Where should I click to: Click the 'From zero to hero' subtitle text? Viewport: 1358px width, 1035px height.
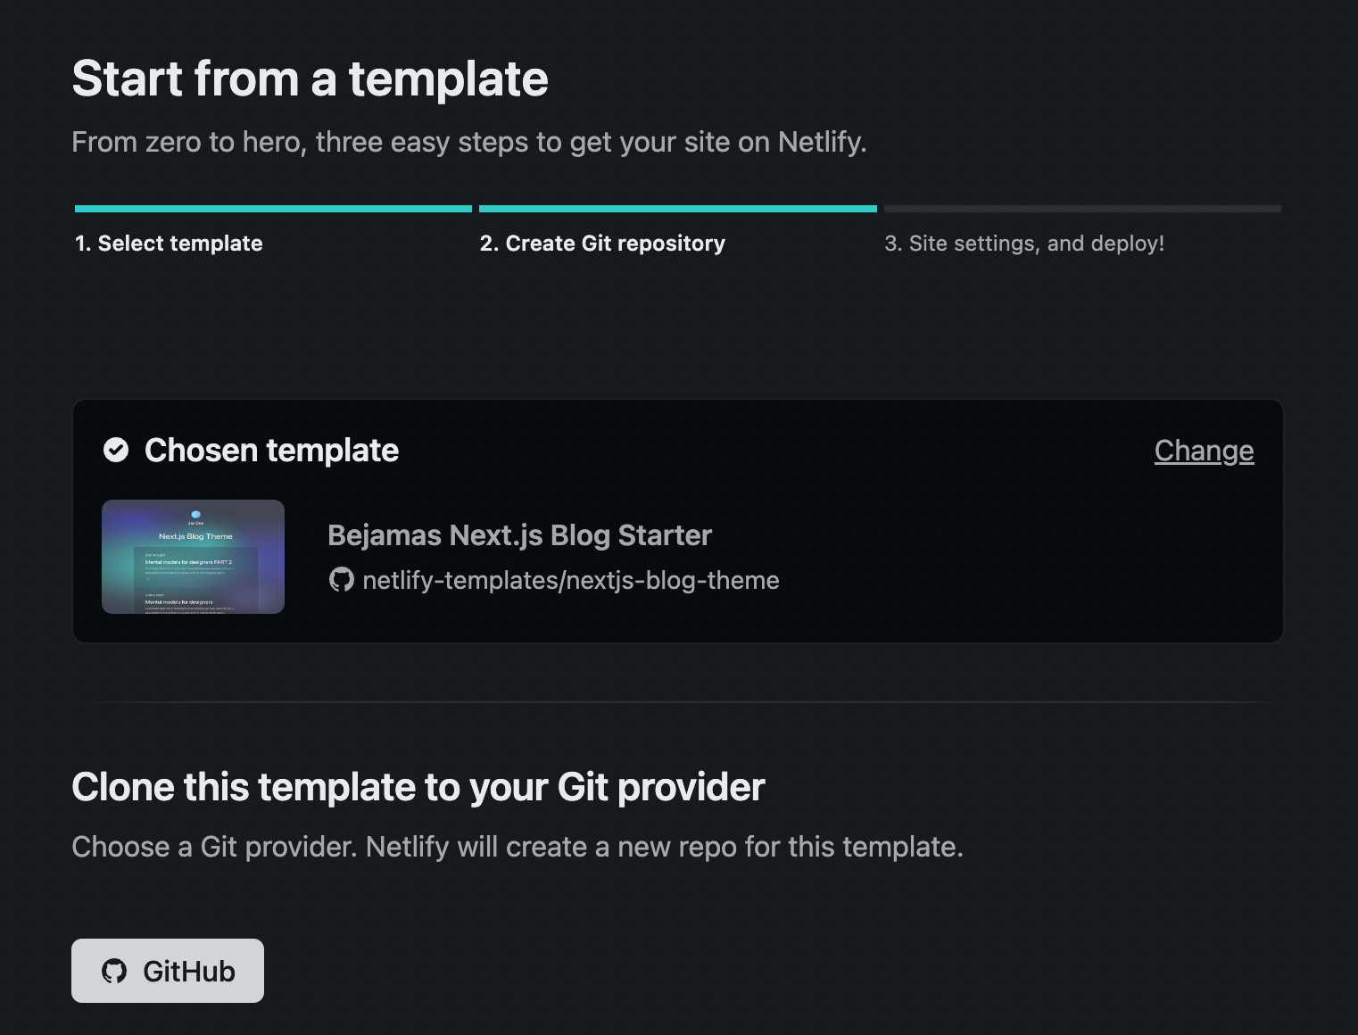point(469,142)
